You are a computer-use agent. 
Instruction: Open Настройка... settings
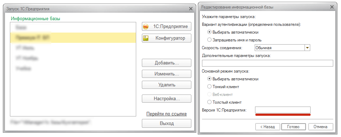pyautogui.click(x=167, y=99)
